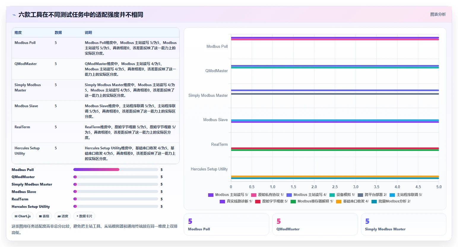Select the Modbus Slave table row name
This screenshot has height=247, width=458.
click(26, 106)
